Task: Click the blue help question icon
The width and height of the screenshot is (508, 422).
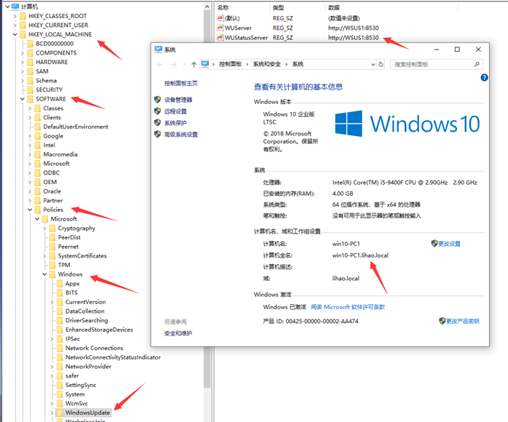Action: tap(484, 77)
